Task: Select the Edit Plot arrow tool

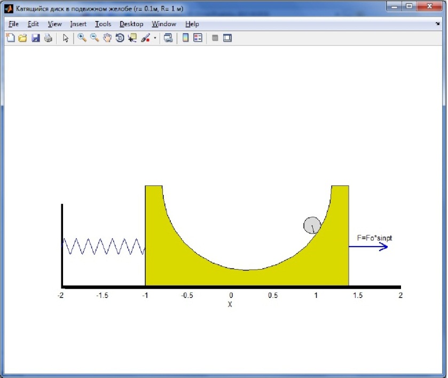Action: tap(66, 38)
